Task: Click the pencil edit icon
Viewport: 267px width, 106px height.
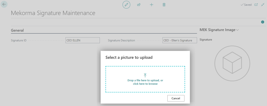Action: [x=126, y=5]
